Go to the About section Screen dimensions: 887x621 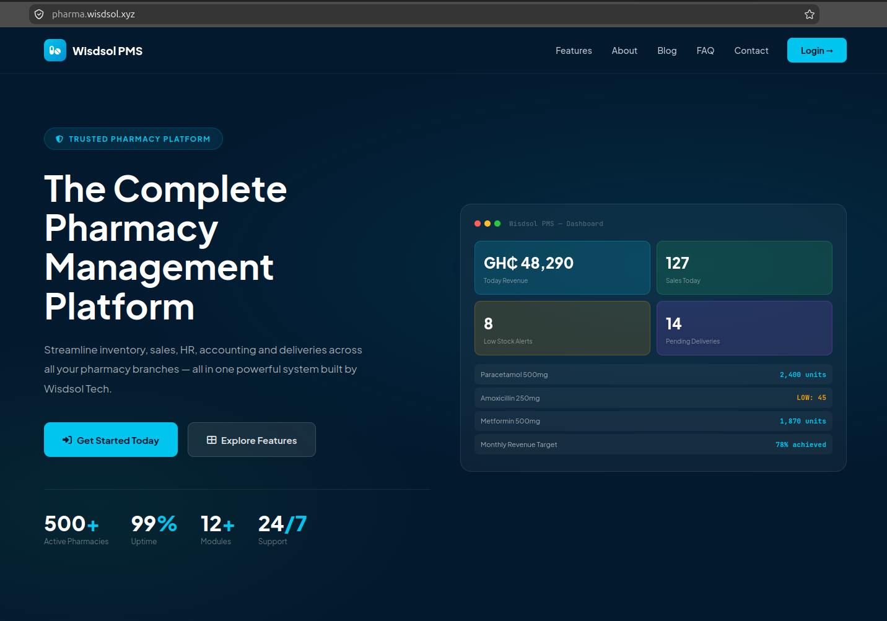point(624,51)
